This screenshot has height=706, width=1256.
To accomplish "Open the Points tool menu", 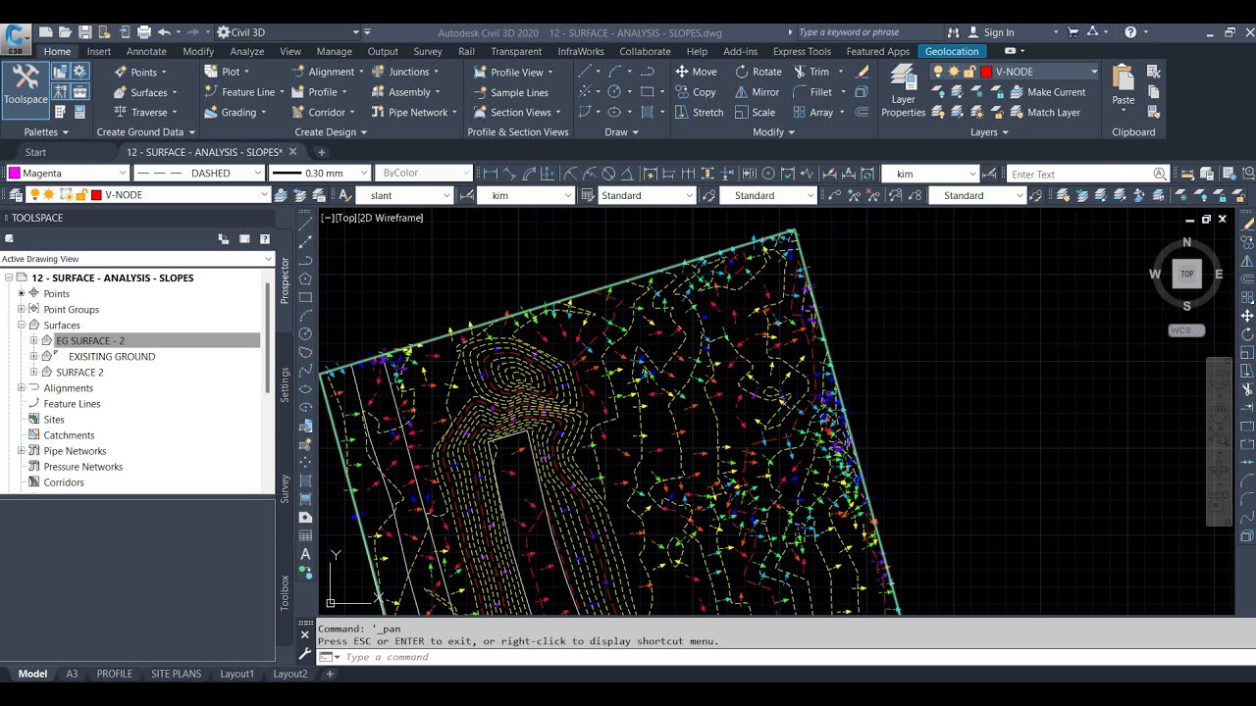I will (140, 72).
